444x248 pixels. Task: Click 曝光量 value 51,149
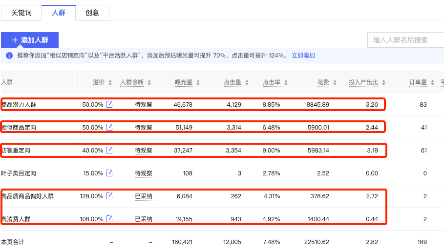point(184,127)
